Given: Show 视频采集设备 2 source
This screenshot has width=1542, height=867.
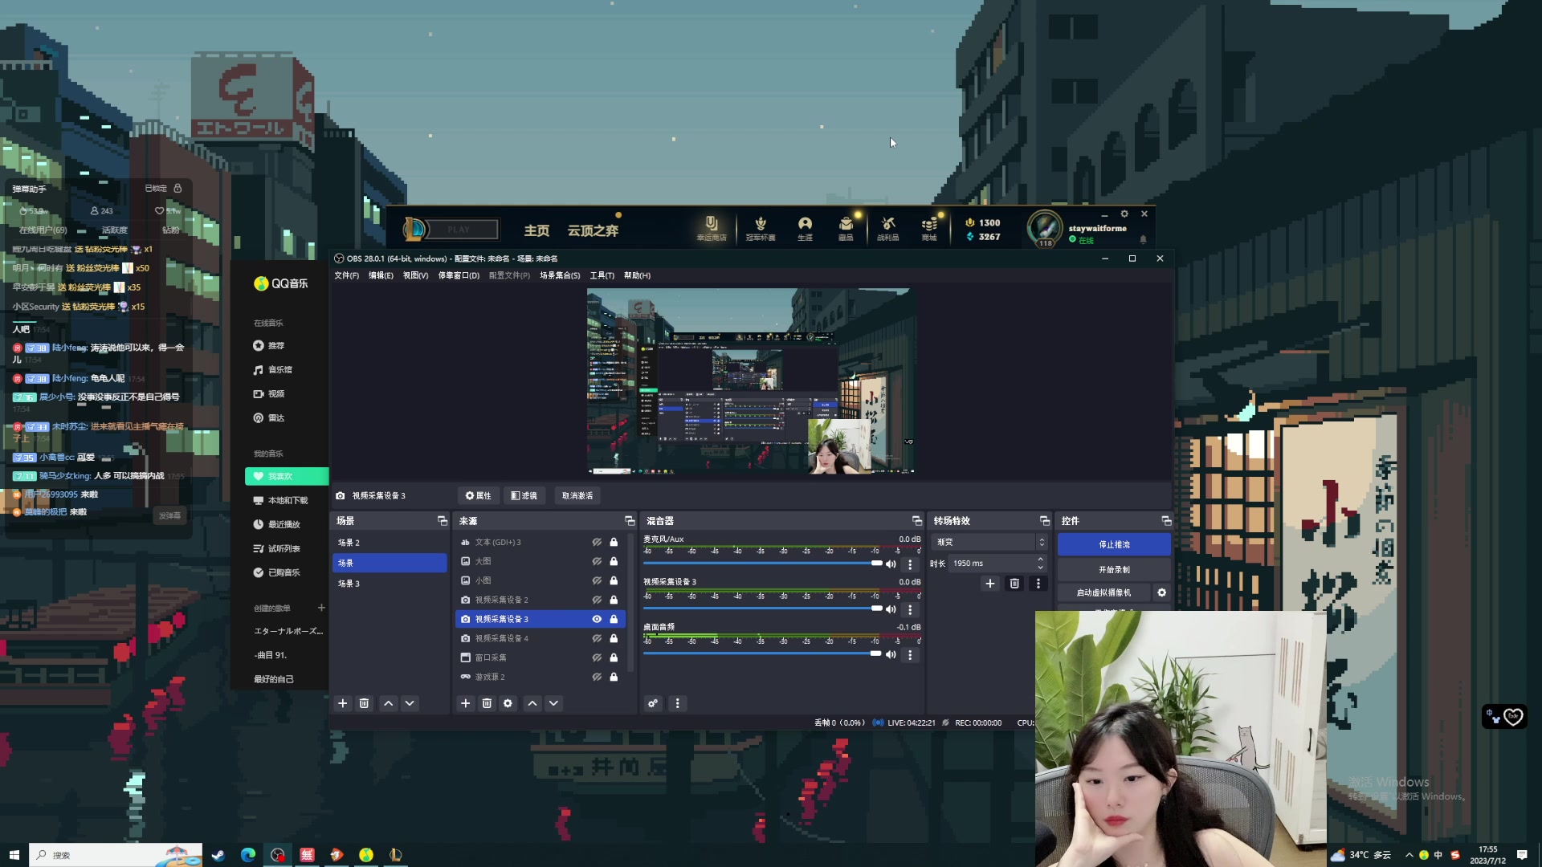Looking at the screenshot, I should pos(597,600).
